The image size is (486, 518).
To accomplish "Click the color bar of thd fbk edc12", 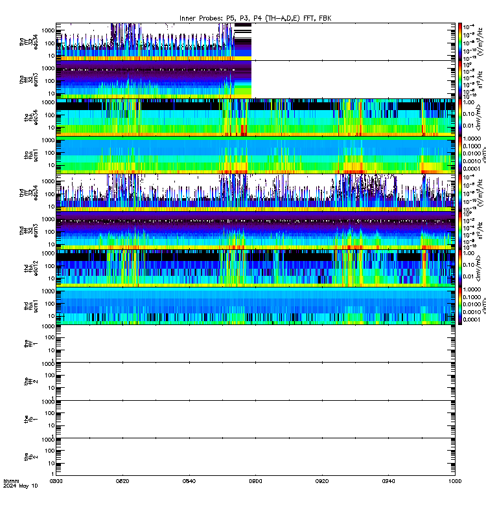I will pos(460,268).
